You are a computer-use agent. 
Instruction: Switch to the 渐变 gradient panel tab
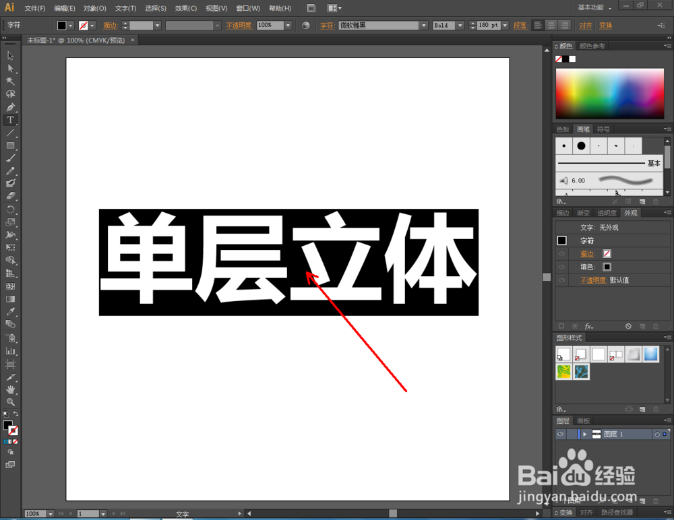tap(584, 212)
